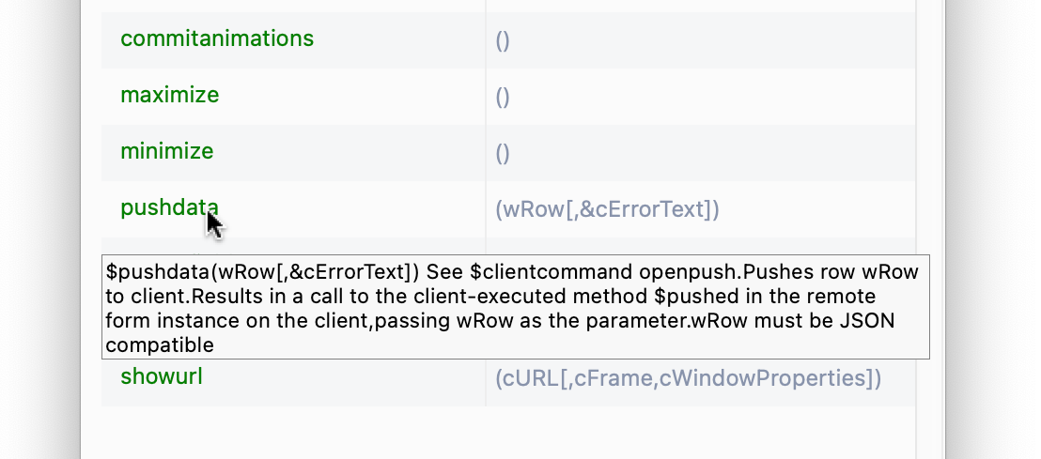Click the empty parentheses beside minimize
1041x459 pixels.
point(503,153)
